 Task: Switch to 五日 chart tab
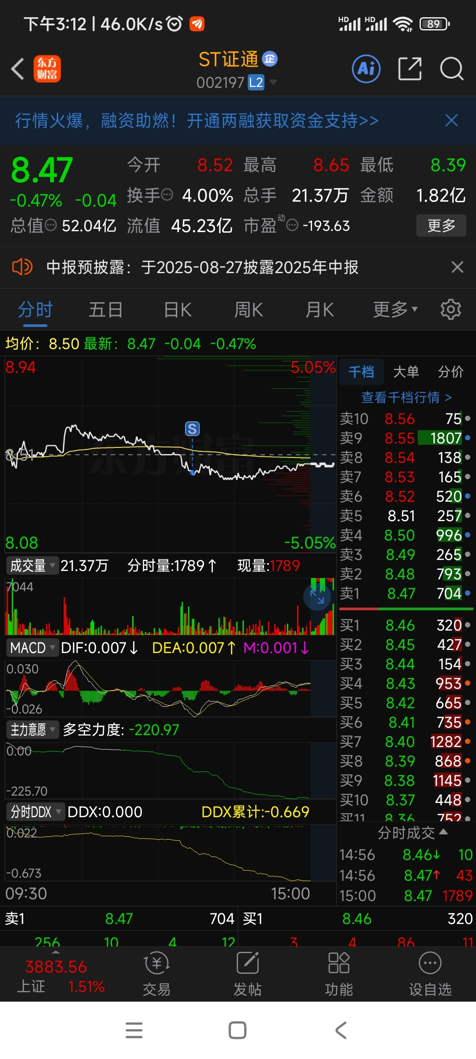coord(106,309)
